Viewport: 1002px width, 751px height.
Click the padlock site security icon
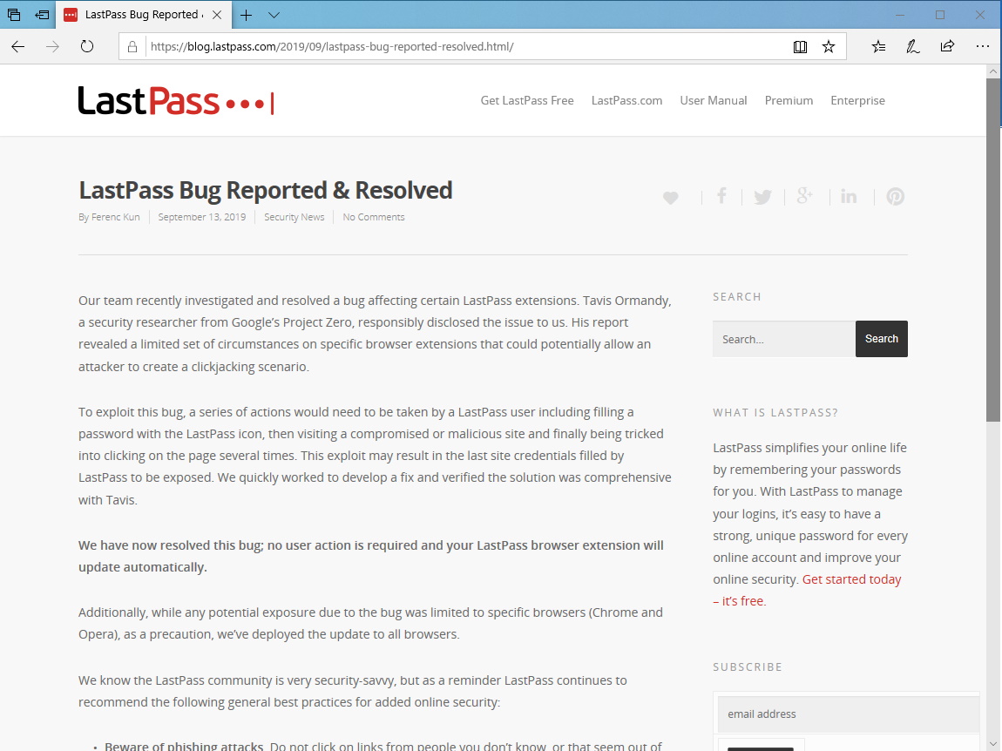pyautogui.click(x=132, y=47)
